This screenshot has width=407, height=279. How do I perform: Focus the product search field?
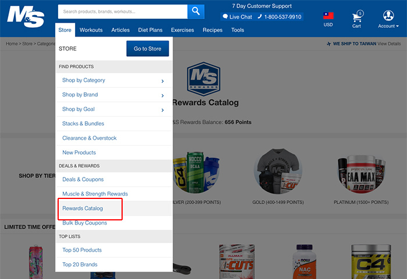(x=123, y=12)
